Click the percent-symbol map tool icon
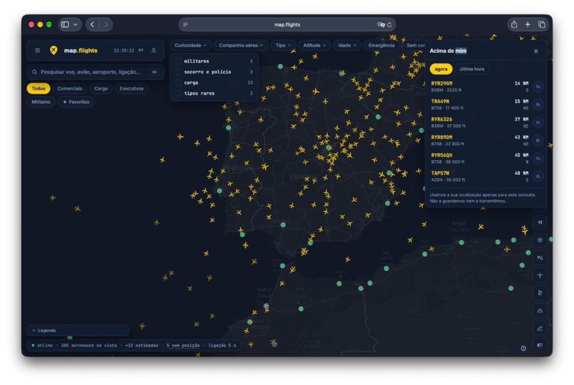 540,258
